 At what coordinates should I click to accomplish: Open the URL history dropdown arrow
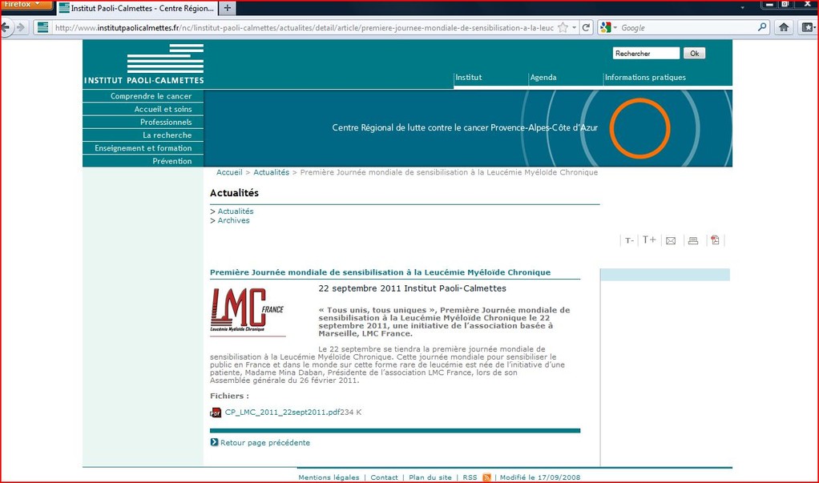click(575, 28)
